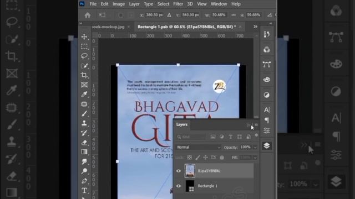Viewport: 355px width, 199px height.
Task: Toggle the reference point checkbox
Action: (x=120, y=15)
